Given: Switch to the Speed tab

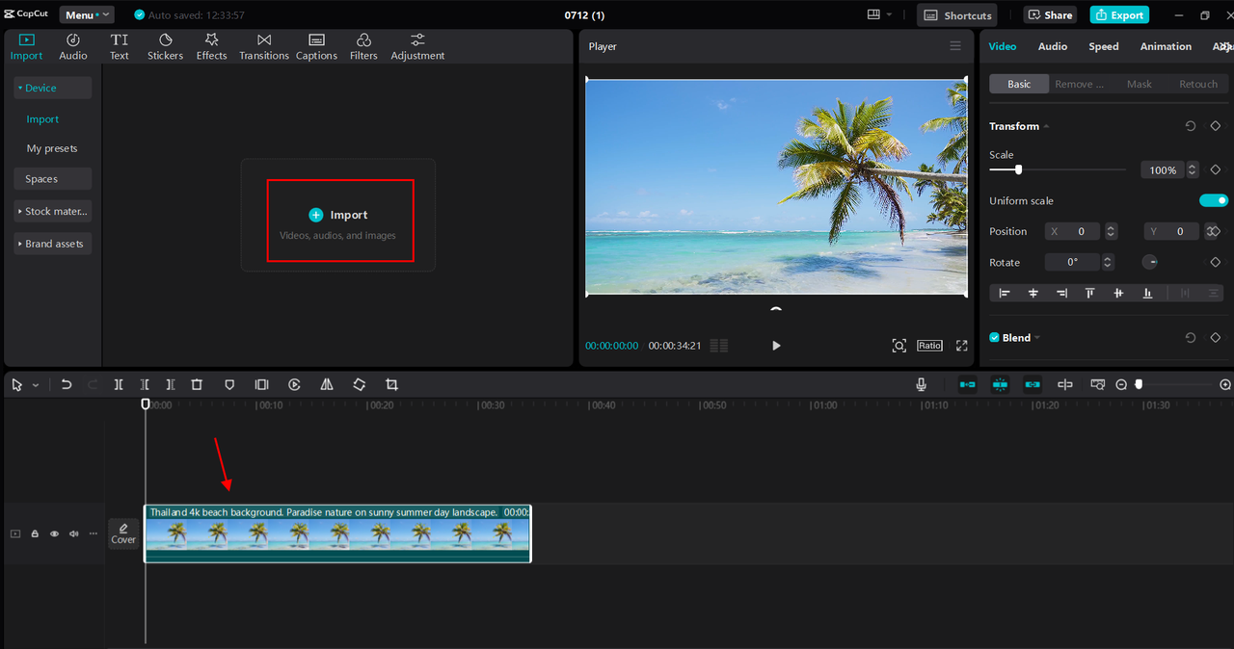Looking at the screenshot, I should [1104, 46].
